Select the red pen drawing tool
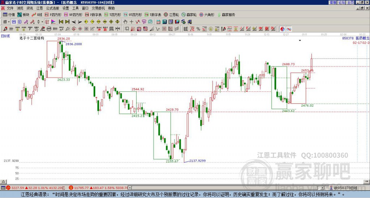Screen dimensions: 370x198 click(5, 29)
